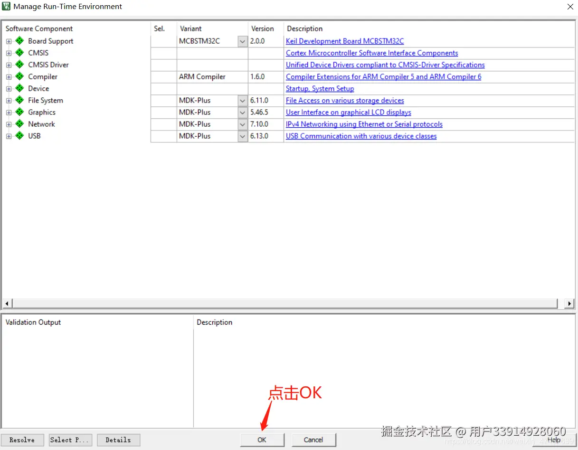Screen dimensions: 578x450
Task: Click the Resolve button
Action: click(22, 440)
